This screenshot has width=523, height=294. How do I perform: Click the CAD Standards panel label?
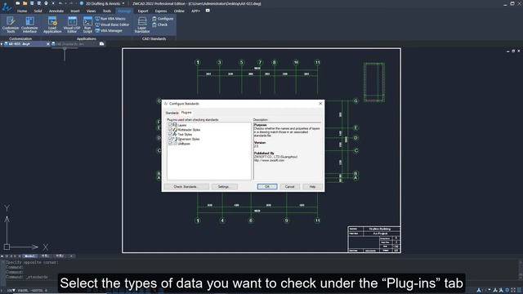(x=154, y=38)
